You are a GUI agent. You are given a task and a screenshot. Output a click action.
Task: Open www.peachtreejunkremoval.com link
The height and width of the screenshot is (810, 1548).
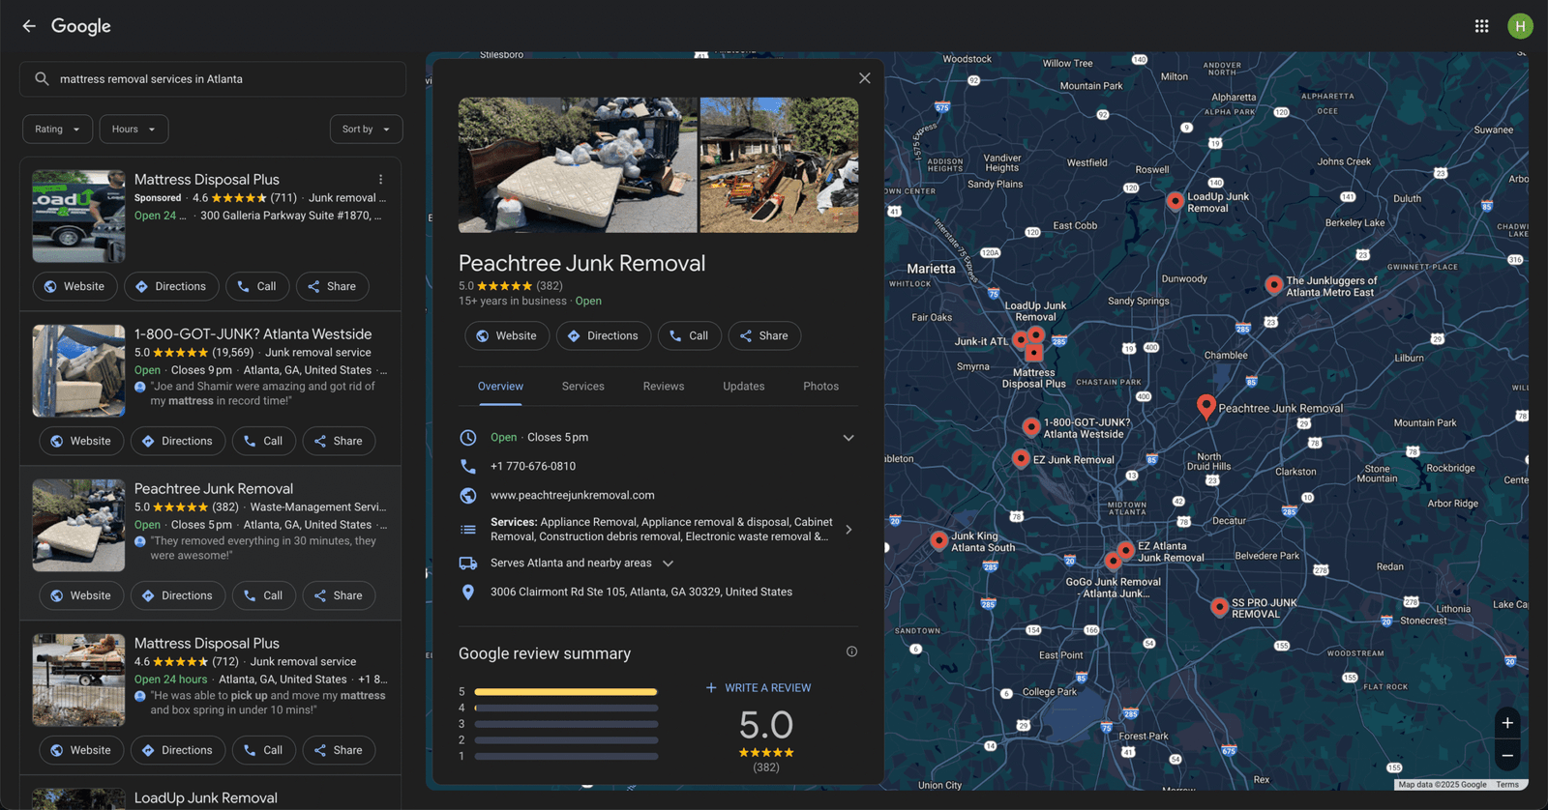pos(573,495)
